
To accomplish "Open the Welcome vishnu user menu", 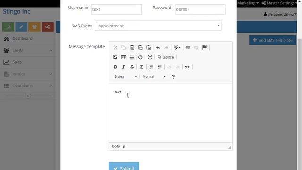I will (x=280, y=14).
